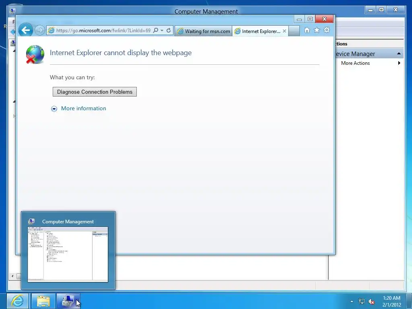Screen dimensions: 412x309
Task: Open a new tab with the blank tab button
Action: tap(294, 31)
